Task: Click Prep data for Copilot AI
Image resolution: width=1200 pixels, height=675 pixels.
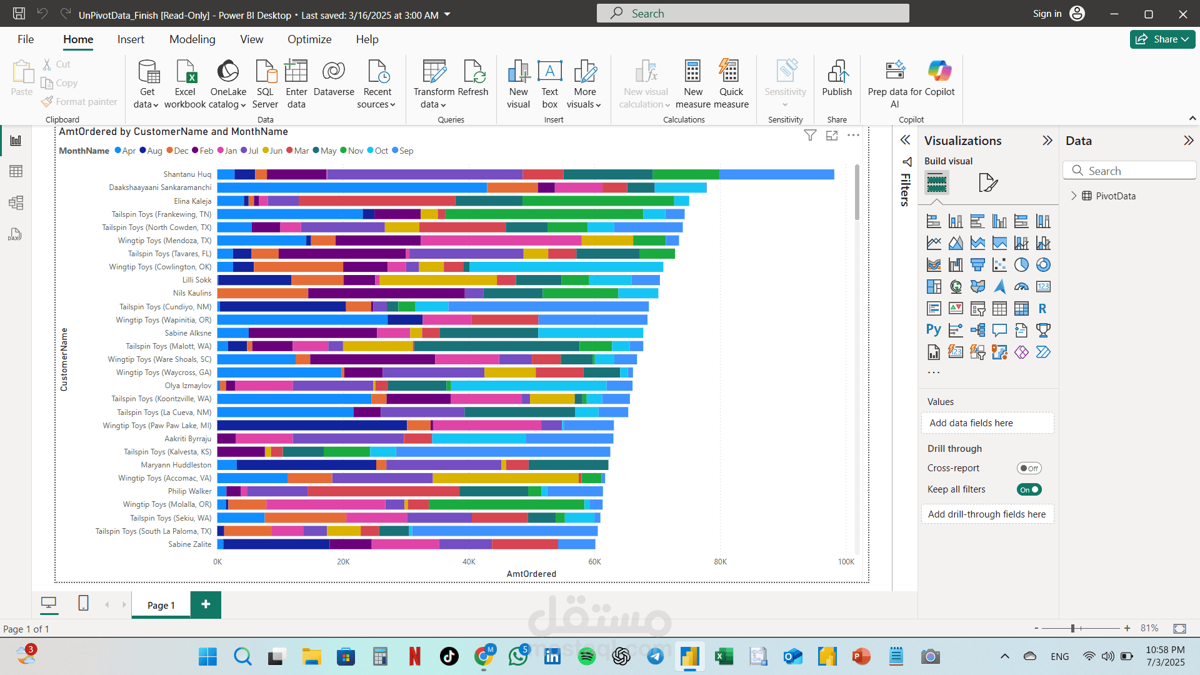Action: (895, 84)
